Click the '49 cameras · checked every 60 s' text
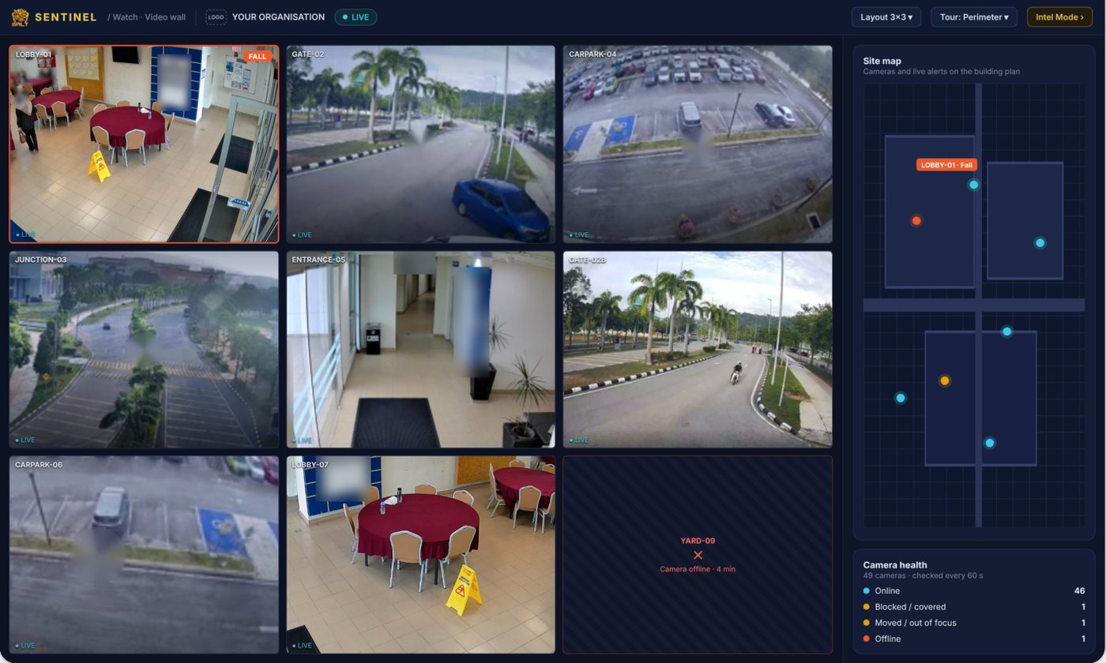1106x663 pixels. (x=923, y=576)
